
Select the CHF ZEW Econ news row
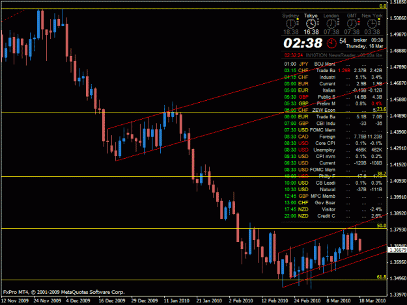[333, 110]
